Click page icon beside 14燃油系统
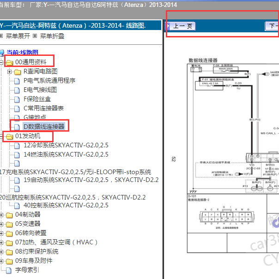279x279 pixels. 17,155
